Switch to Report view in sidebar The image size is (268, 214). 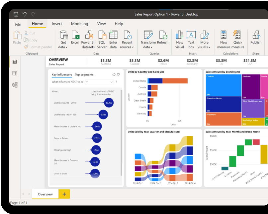coord(15,62)
